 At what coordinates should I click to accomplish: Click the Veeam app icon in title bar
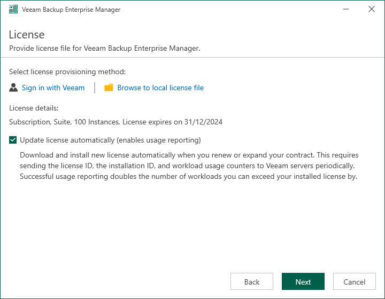[13, 10]
